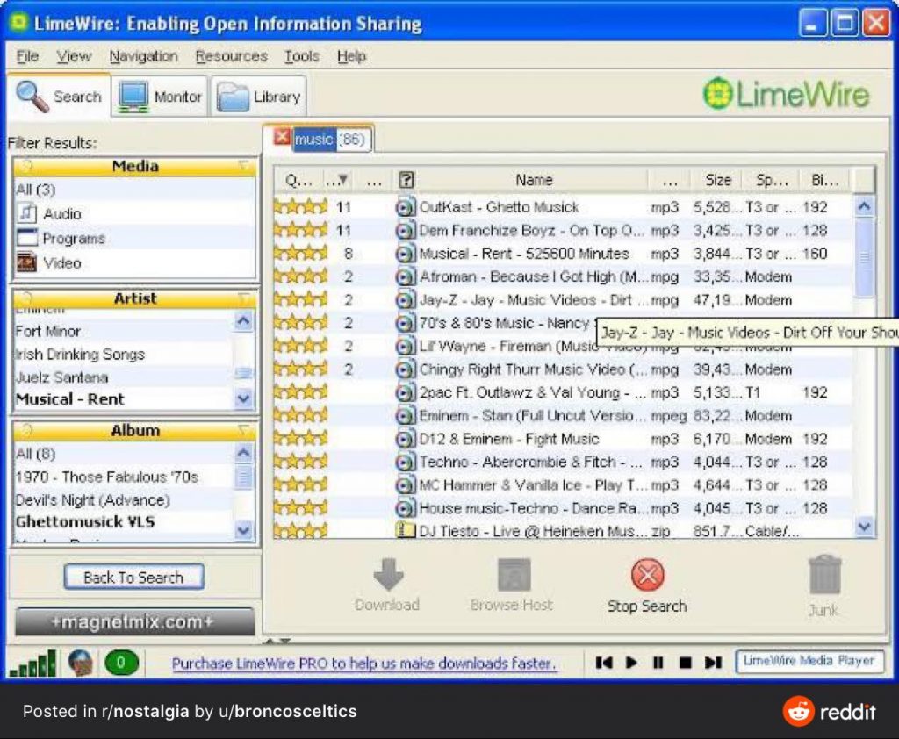This screenshot has height=739, width=899.
Task: Click Album list scroll up arrow
Action: click(244, 454)
